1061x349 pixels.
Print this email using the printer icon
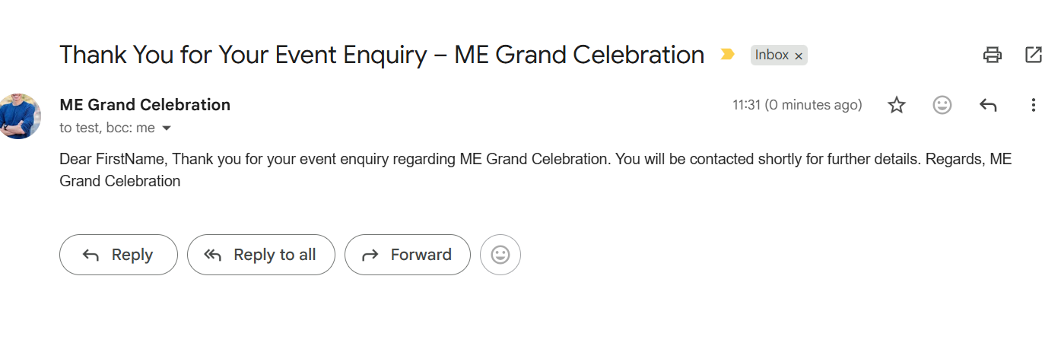tap(992, 55)
